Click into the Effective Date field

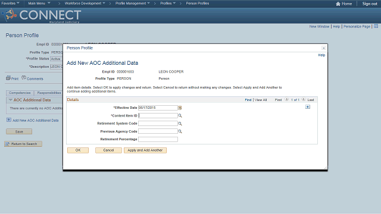(158, 108)
